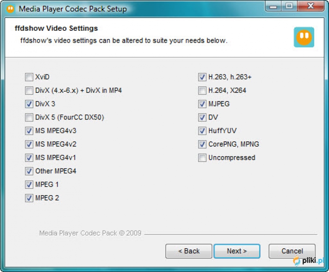This screenshot has height=272, width=329.
Task: Enable the XviD checkbox
Action: [x=29, y=77]
